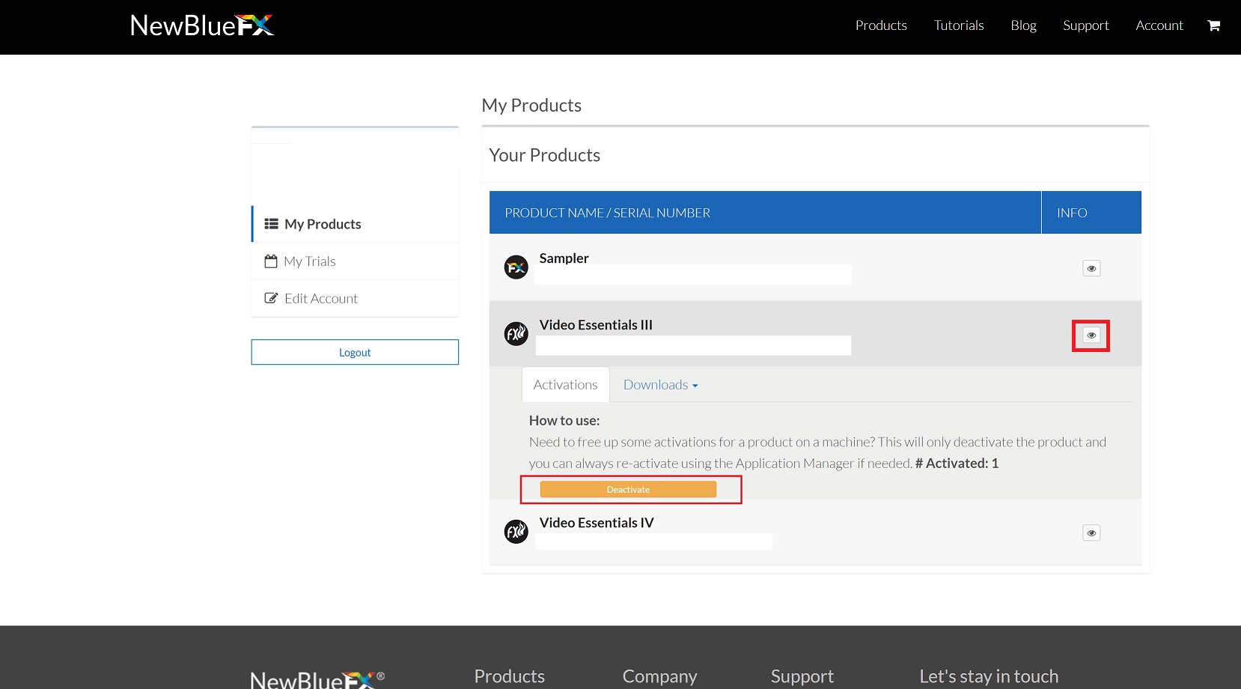Click the '# Activated: 1' text
Screen dimensions: 1241x689
[957, 464]
